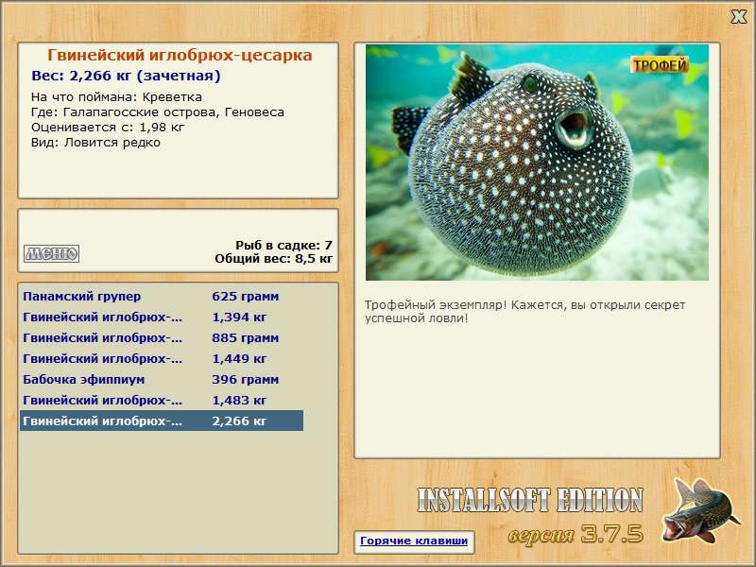
Task: Select the 1,394 кг Гвинейский иглобрюх entry
Action: pos(162,318)
